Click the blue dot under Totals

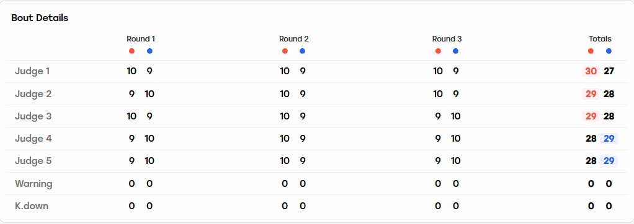609,51
